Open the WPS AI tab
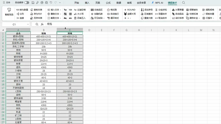The width and height of the screenshot is (221, 124). [x=157, y=3]
